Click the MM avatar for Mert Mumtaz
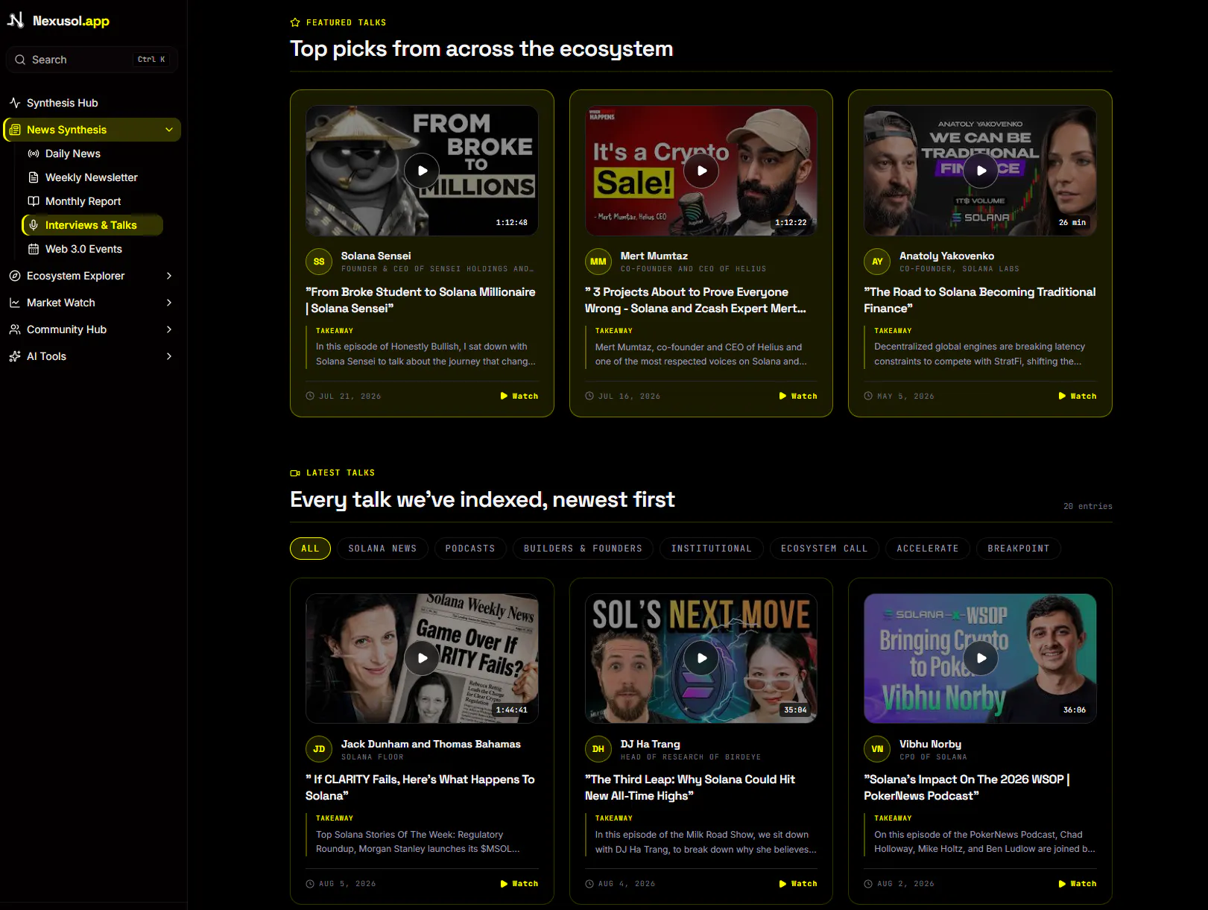The width and height of the screenshot is (1208, 910). pyautogui.click(x=598, y=262)
